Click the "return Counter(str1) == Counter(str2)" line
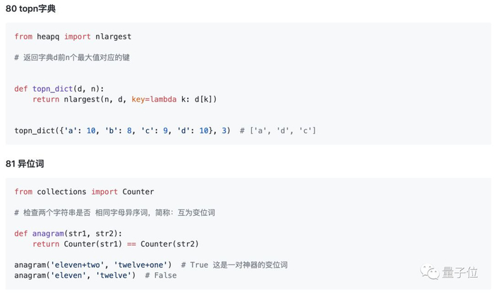494x294 pixels. tap(116, 244)
